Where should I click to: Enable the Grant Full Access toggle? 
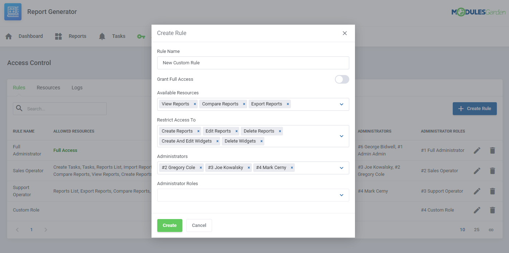(342, 79)
